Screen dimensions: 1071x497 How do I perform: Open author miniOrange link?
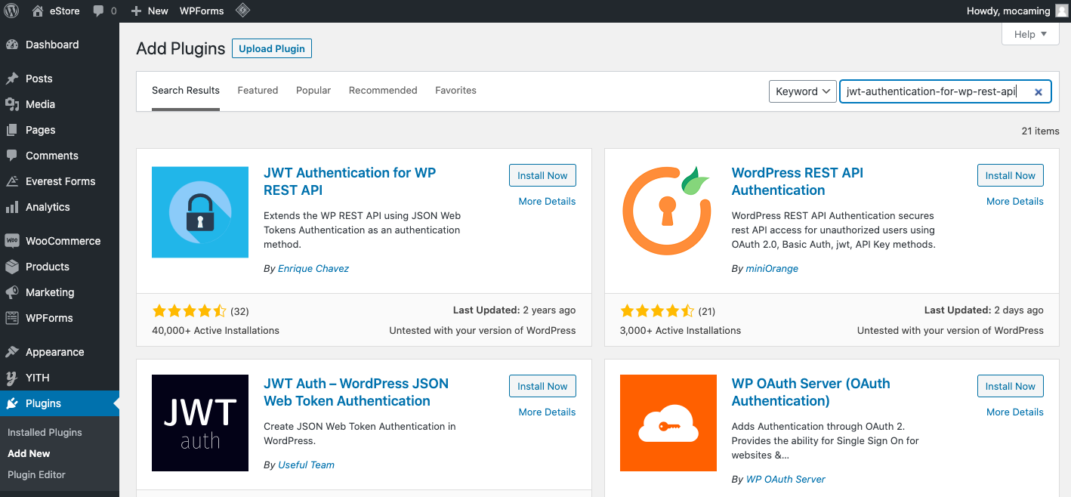[x=772, y=268]
